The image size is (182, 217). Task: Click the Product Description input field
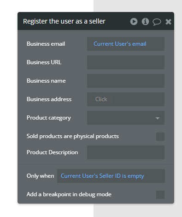click(x=126, y=152)
